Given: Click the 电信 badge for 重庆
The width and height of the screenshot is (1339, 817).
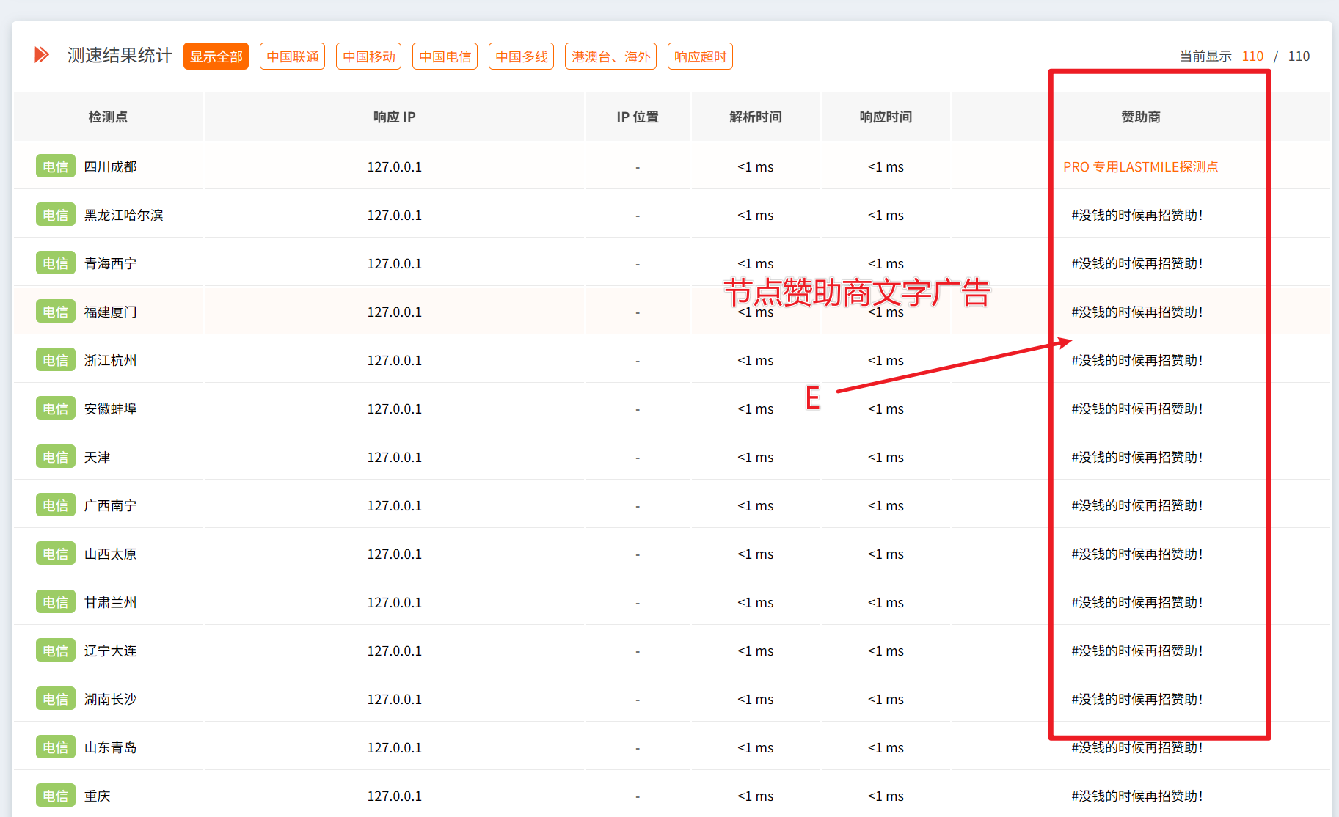Looking at the screenshot, I should point(55,796).
